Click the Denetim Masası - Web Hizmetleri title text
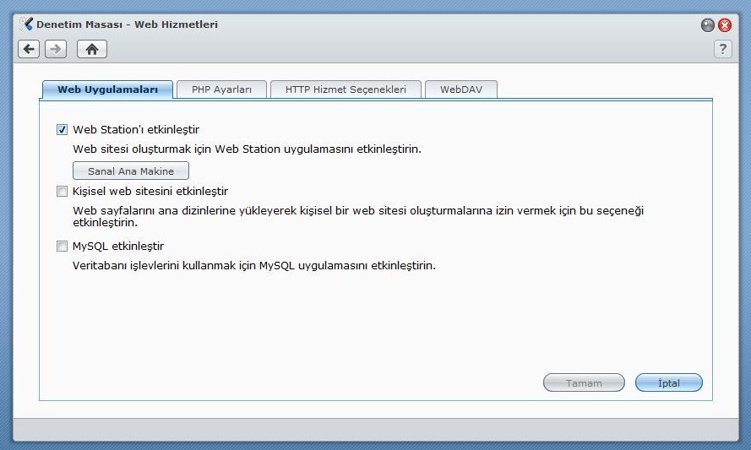 tap(127, 24)
